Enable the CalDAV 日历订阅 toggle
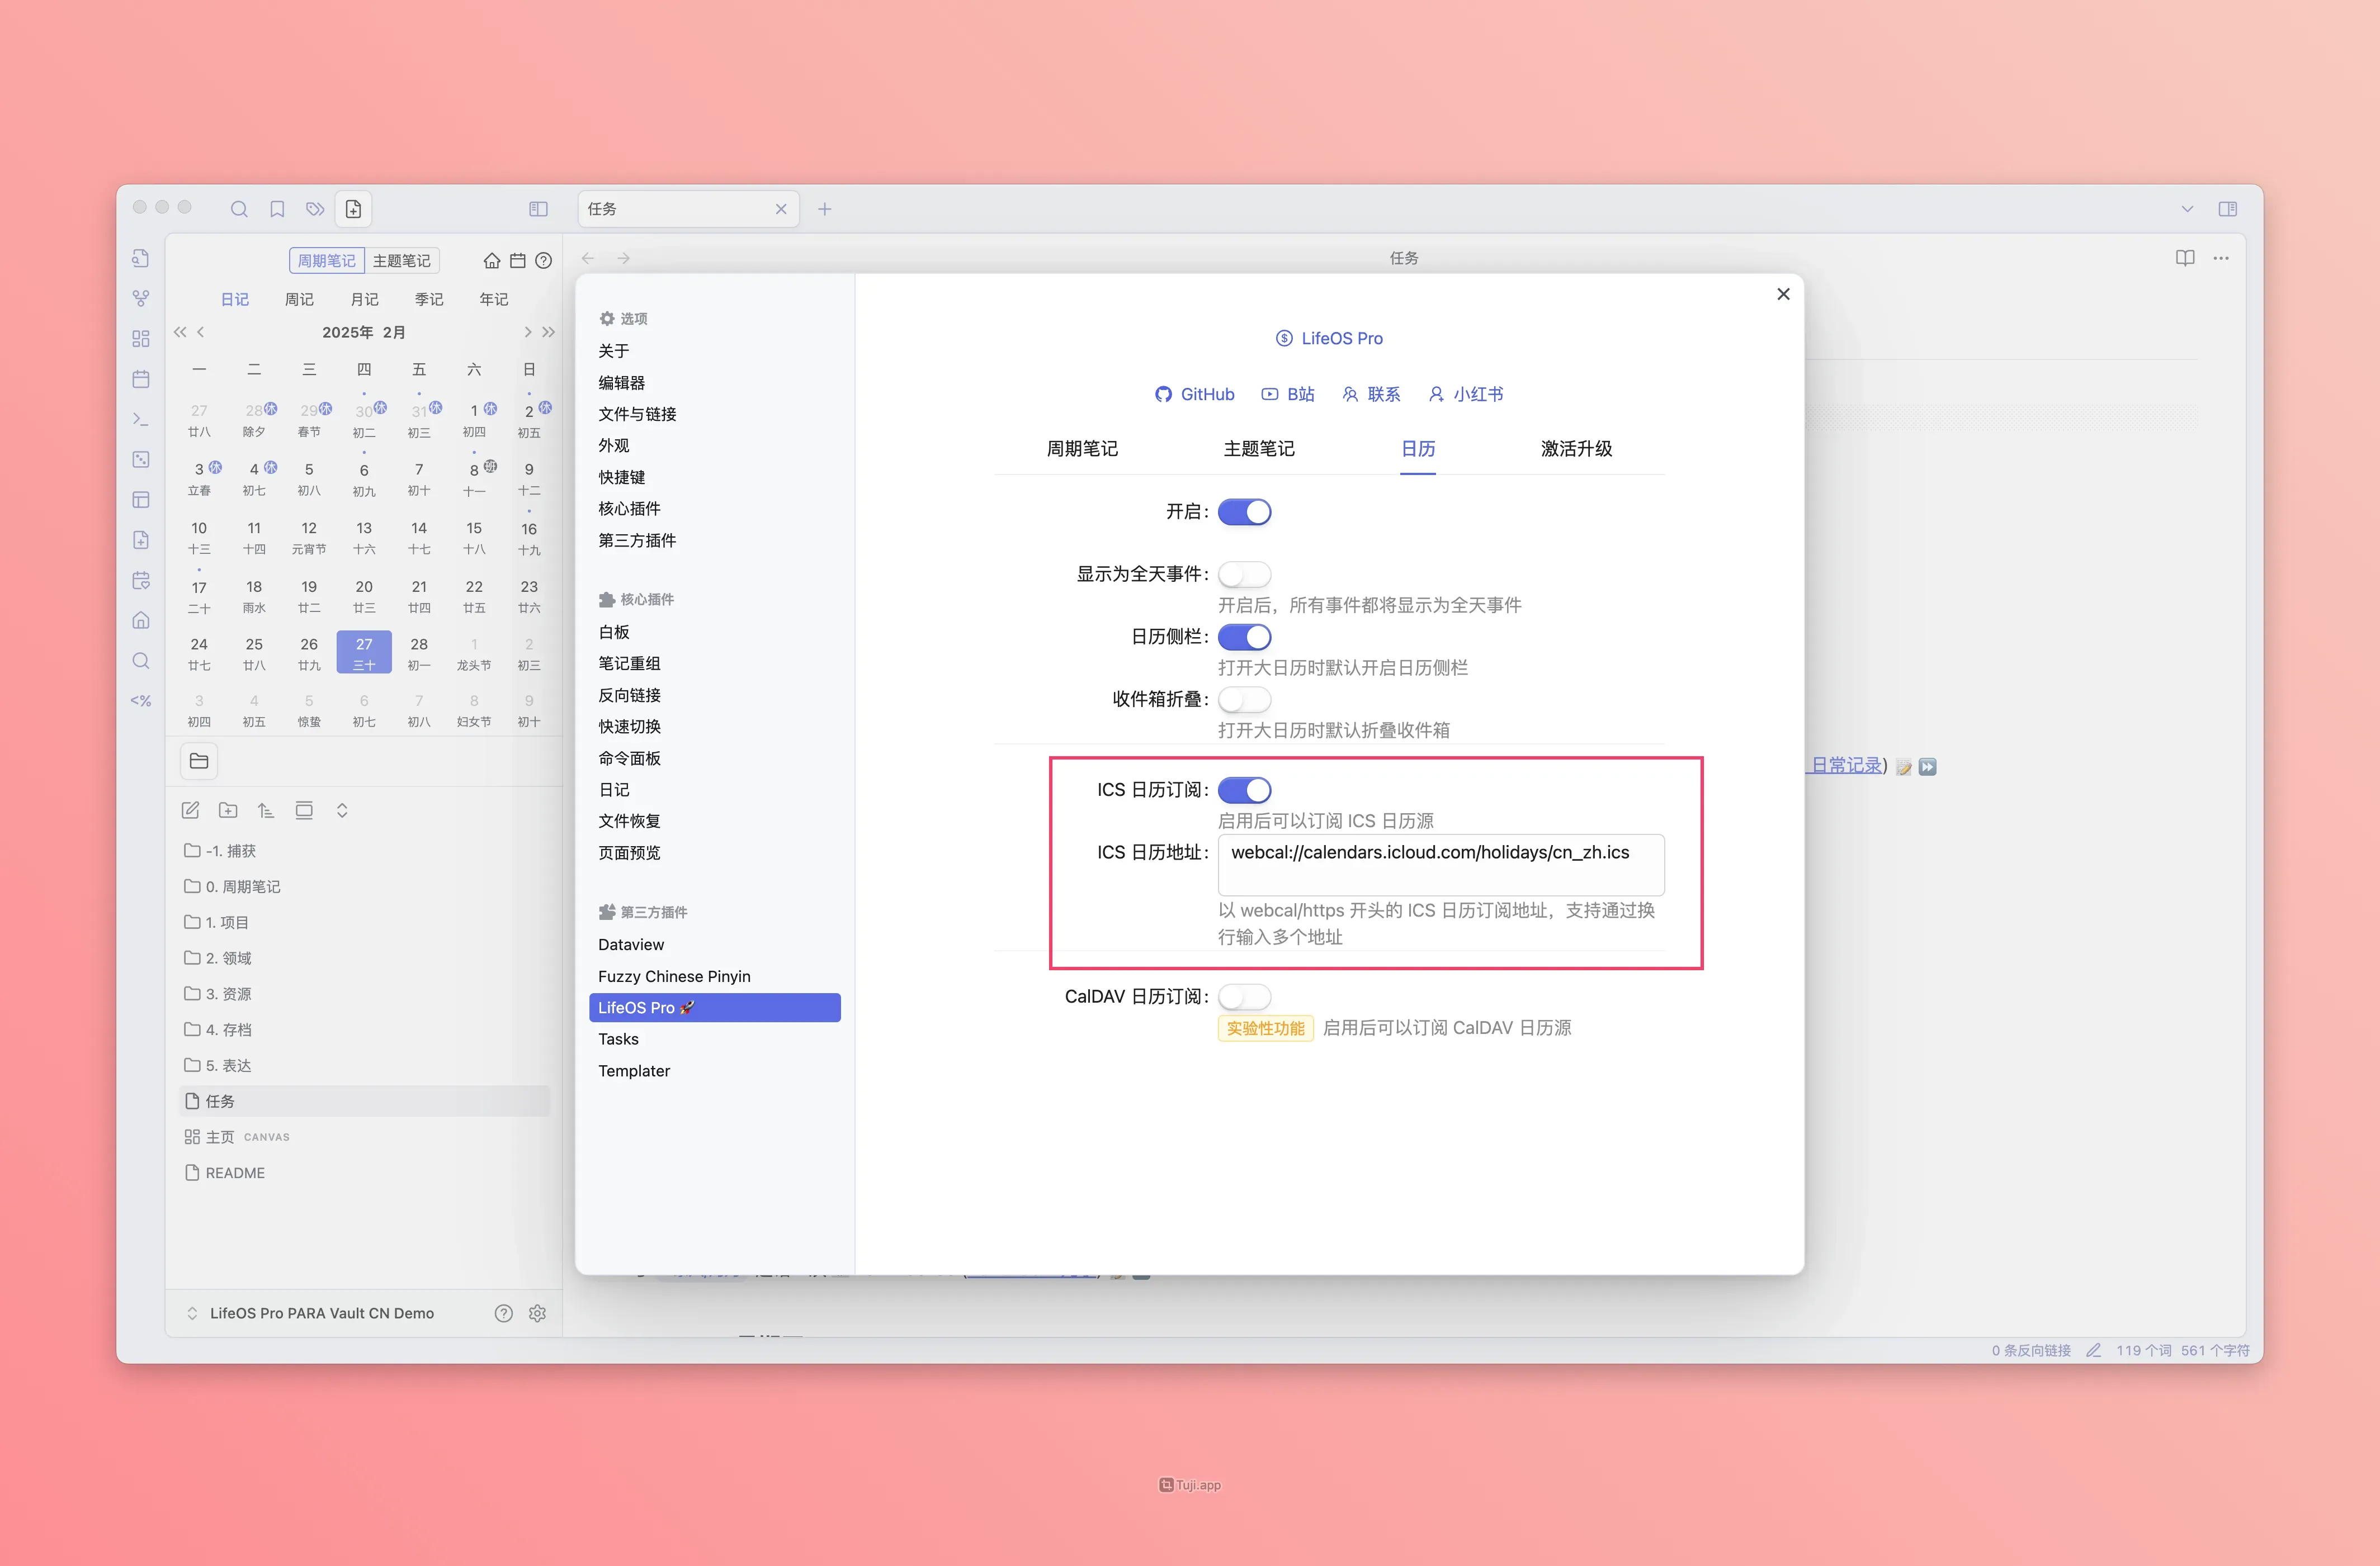 1244,996
